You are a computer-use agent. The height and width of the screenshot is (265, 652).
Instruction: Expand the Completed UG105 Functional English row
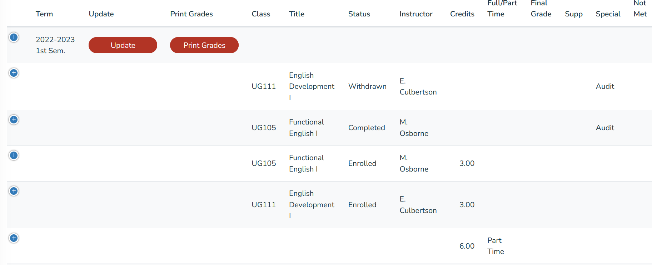(x=14, y=119)
